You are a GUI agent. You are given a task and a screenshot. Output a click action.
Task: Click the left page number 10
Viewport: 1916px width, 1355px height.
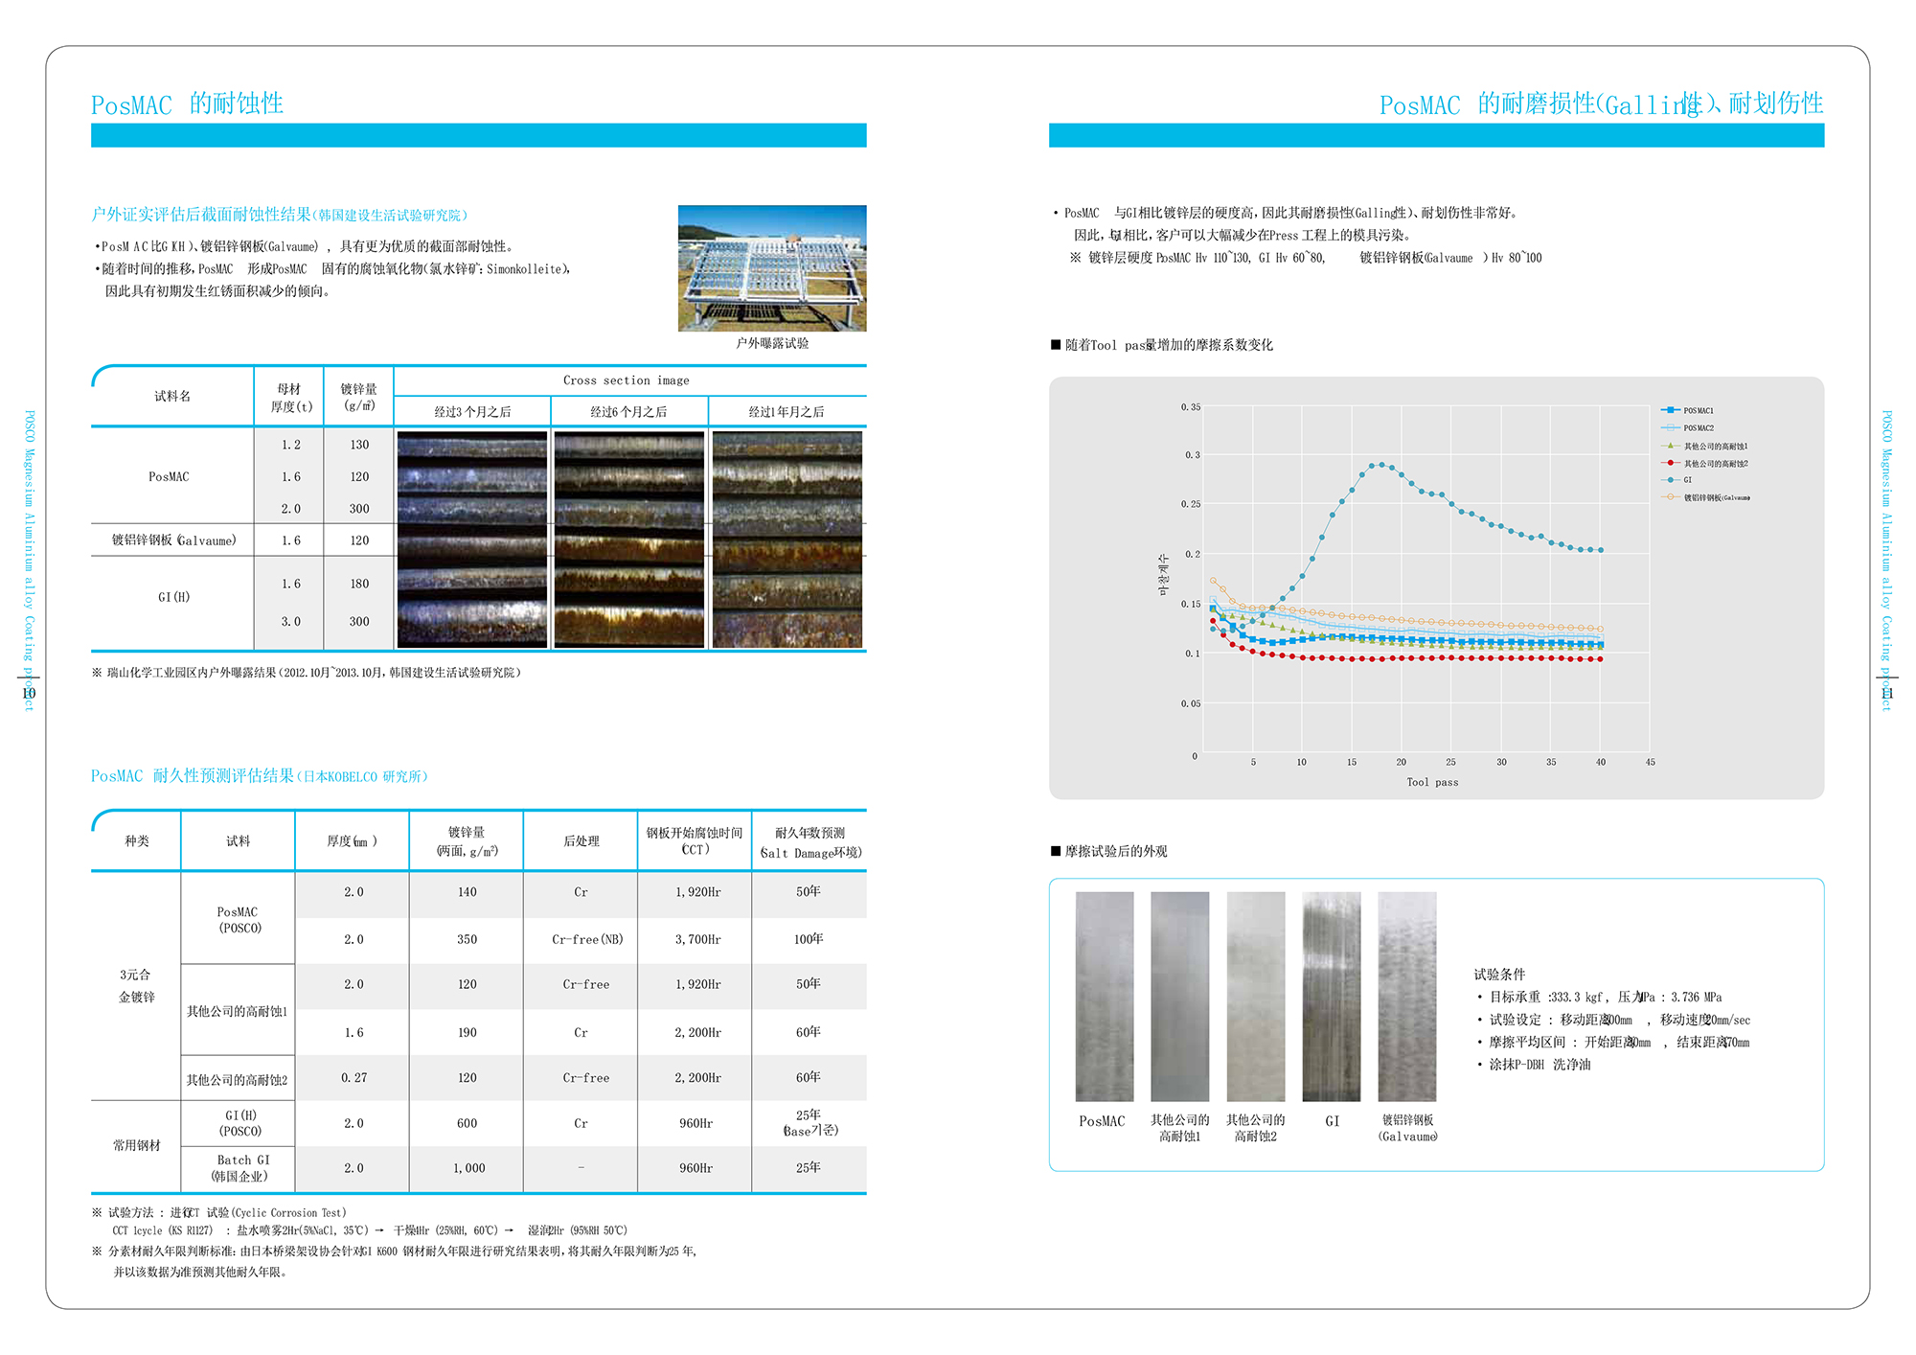[29, 693]
